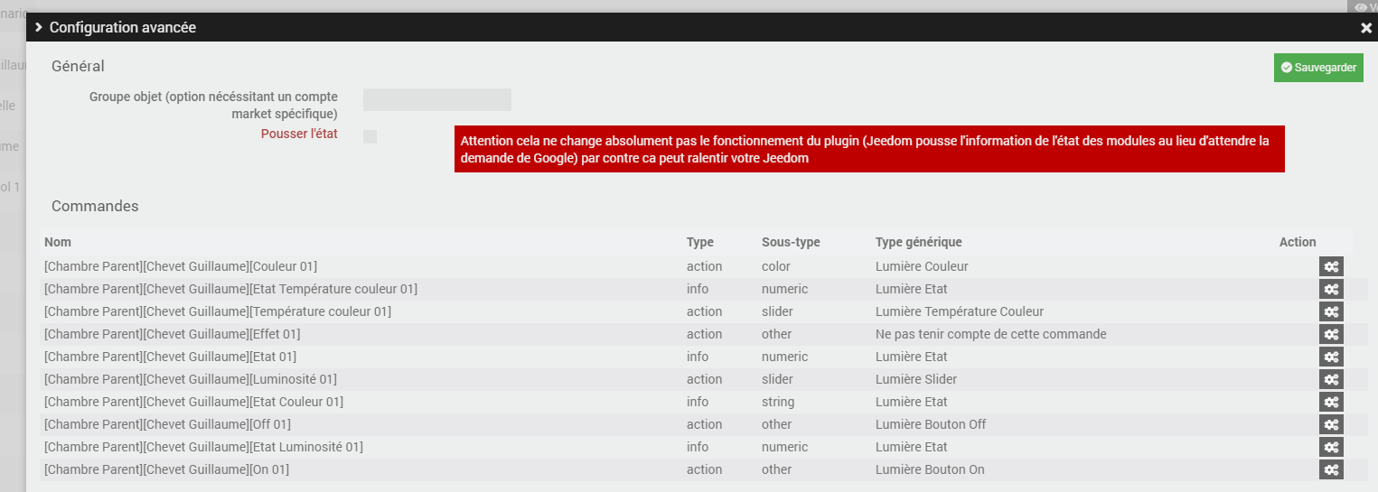Click gear icon for Etat Couleur 01 row

pyautogui.click(x=1331, y=402)
